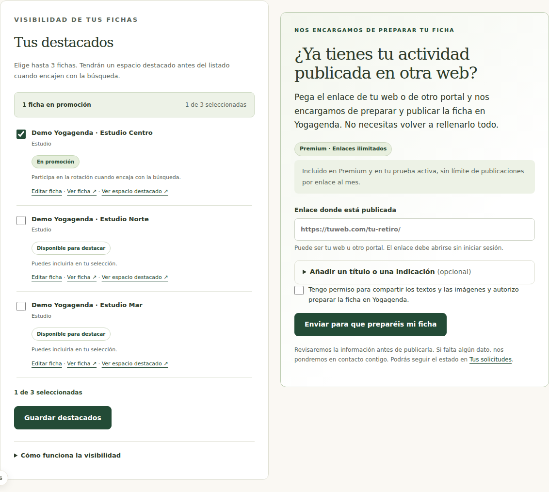Open 'Ver ficha' for Estudio Centro
Screen dimensions: 549x492
click(81, 191)
